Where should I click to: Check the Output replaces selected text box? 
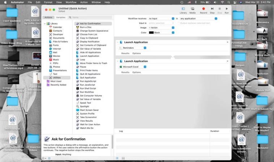pyautogui.click(x=178, y=23)
